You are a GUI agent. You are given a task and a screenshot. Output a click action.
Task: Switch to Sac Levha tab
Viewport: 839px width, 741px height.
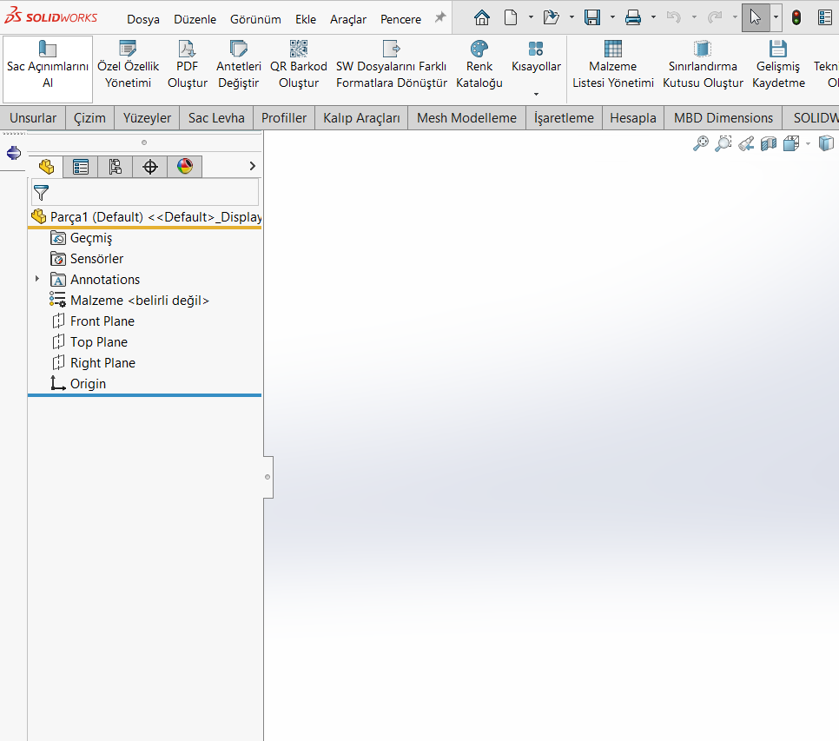[216, 117]
